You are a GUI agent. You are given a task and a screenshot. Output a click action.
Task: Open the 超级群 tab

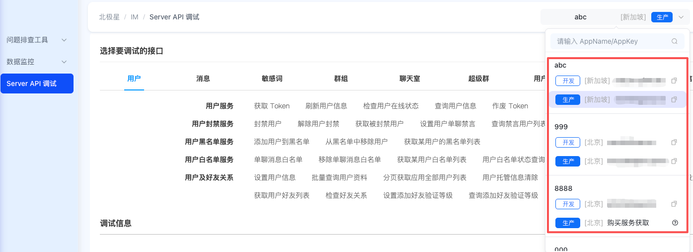pyautogui.click(x=479, y=79)
